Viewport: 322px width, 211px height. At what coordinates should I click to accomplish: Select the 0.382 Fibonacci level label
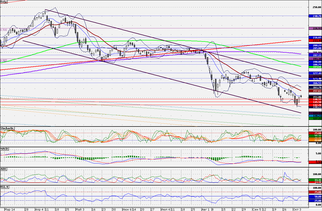[x=4, y=60]
